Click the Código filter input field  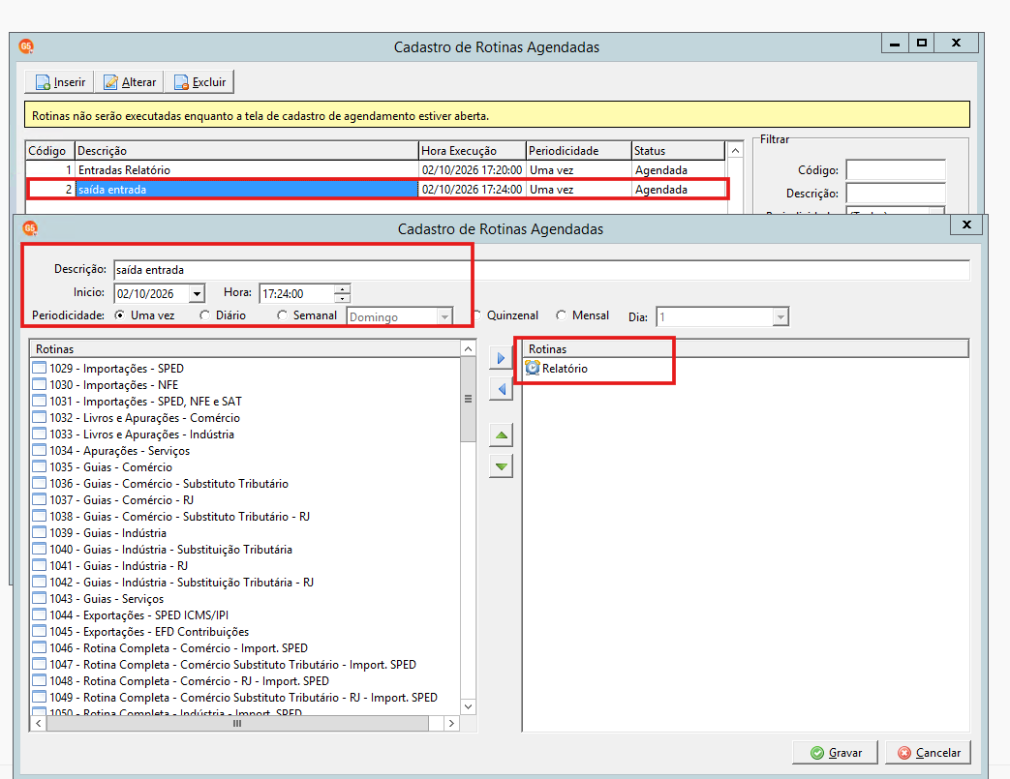(x=896, y=170)
